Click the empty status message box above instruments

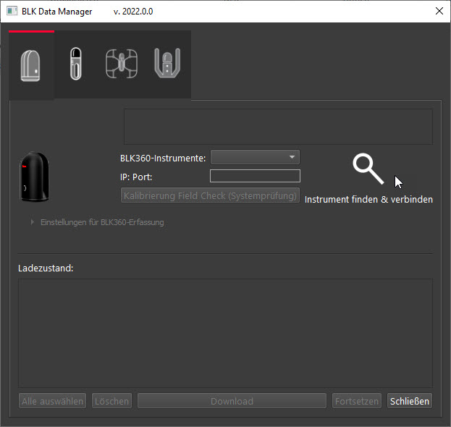point(278,127)
